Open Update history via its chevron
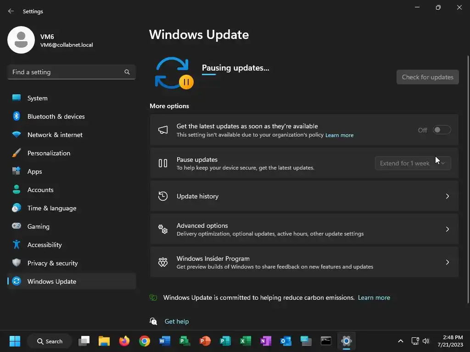Viewport: 470px width, 352px height. tap(447, 196)
